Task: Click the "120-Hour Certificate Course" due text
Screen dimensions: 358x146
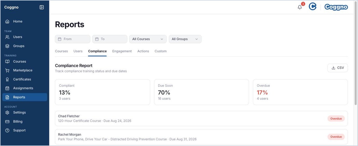Action: [95, 121]
